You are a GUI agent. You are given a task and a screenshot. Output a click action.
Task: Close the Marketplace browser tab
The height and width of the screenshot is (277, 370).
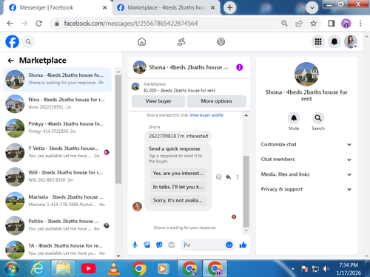(x=212, y=7)
